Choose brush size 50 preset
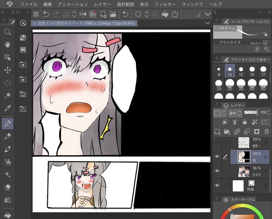Screen dimensions: 272x219 [x=263, y=85]
